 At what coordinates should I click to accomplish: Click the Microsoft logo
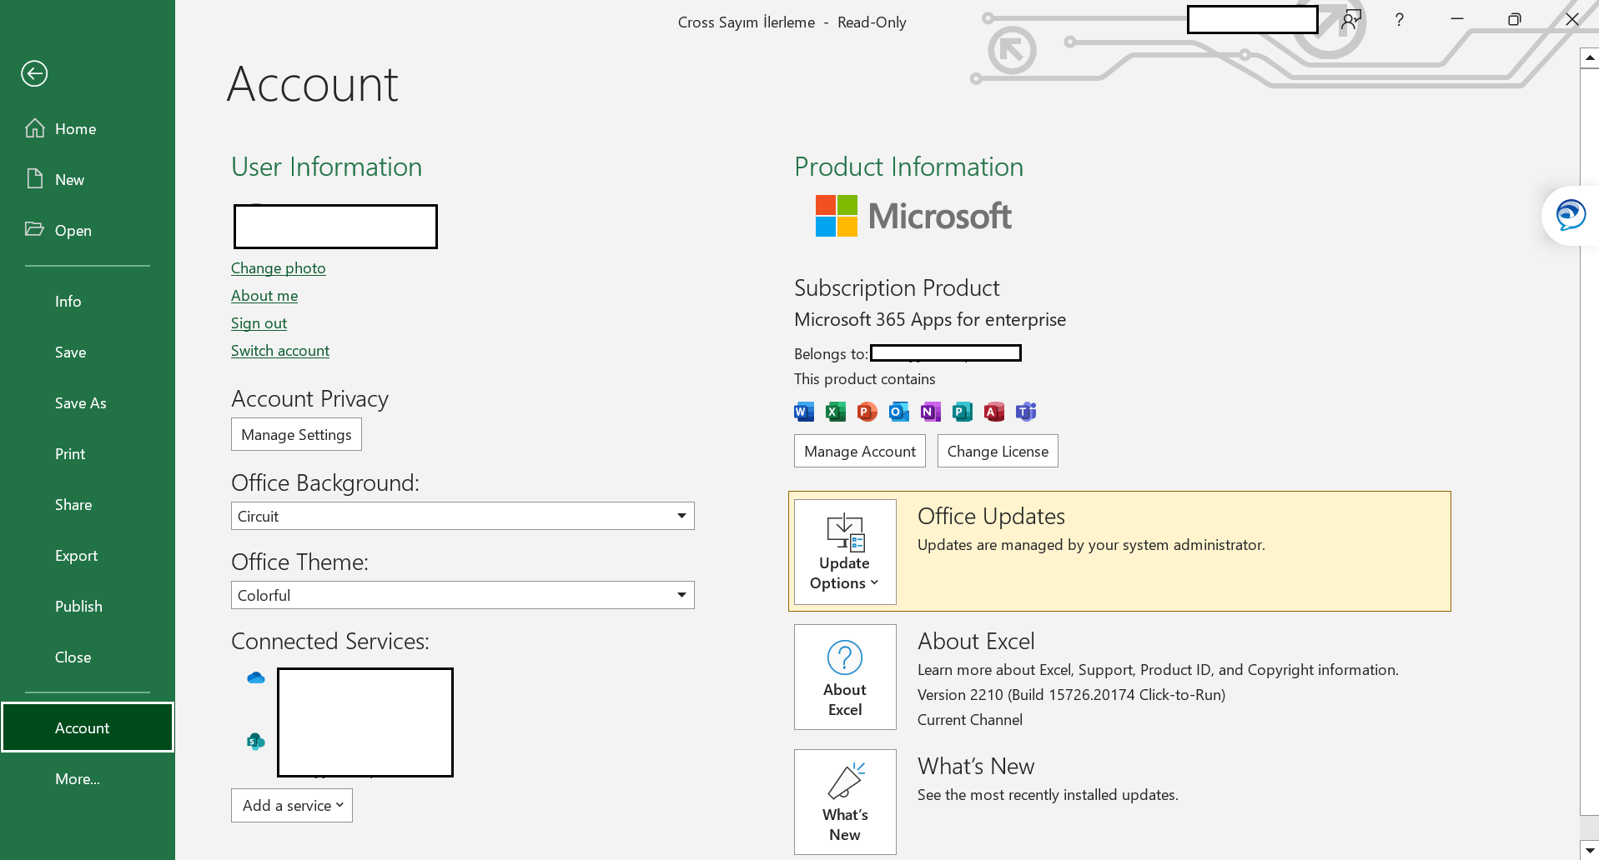tap(913, 216)
